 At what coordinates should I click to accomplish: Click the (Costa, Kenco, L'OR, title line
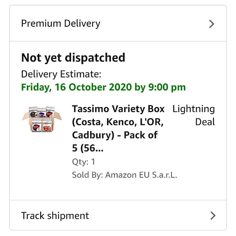pos(118,122)
